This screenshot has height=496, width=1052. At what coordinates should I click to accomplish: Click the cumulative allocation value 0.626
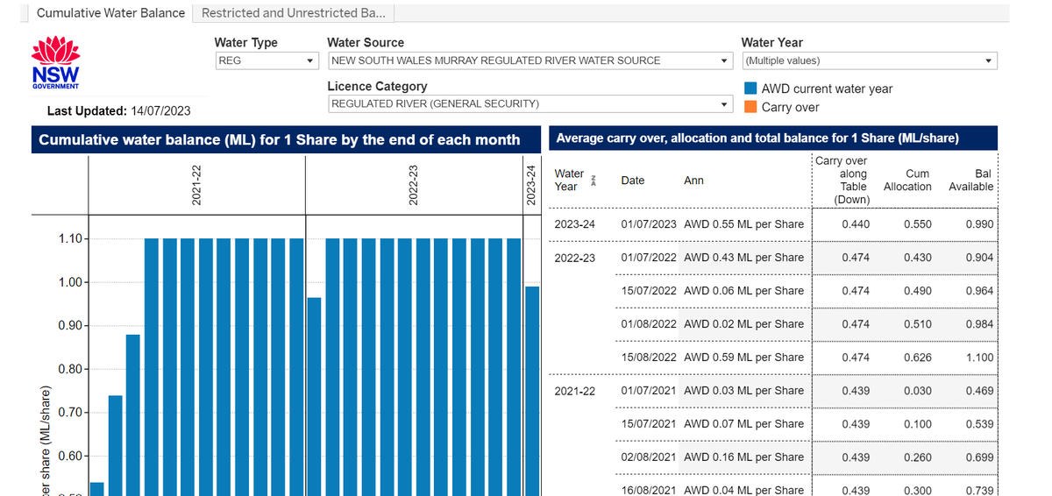pyautogui.click(x=918, y=358)
